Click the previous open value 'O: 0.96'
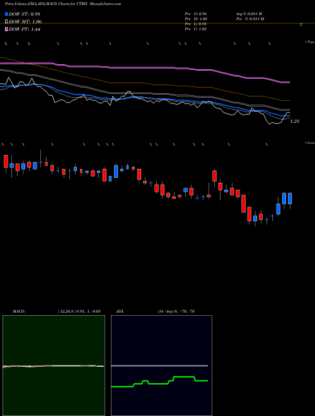315x416 pixels. [x=201, y=14]
